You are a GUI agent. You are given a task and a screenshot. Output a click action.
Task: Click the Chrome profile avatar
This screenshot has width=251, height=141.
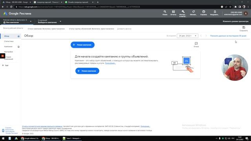pyautogui.click(x=244, y=7)
